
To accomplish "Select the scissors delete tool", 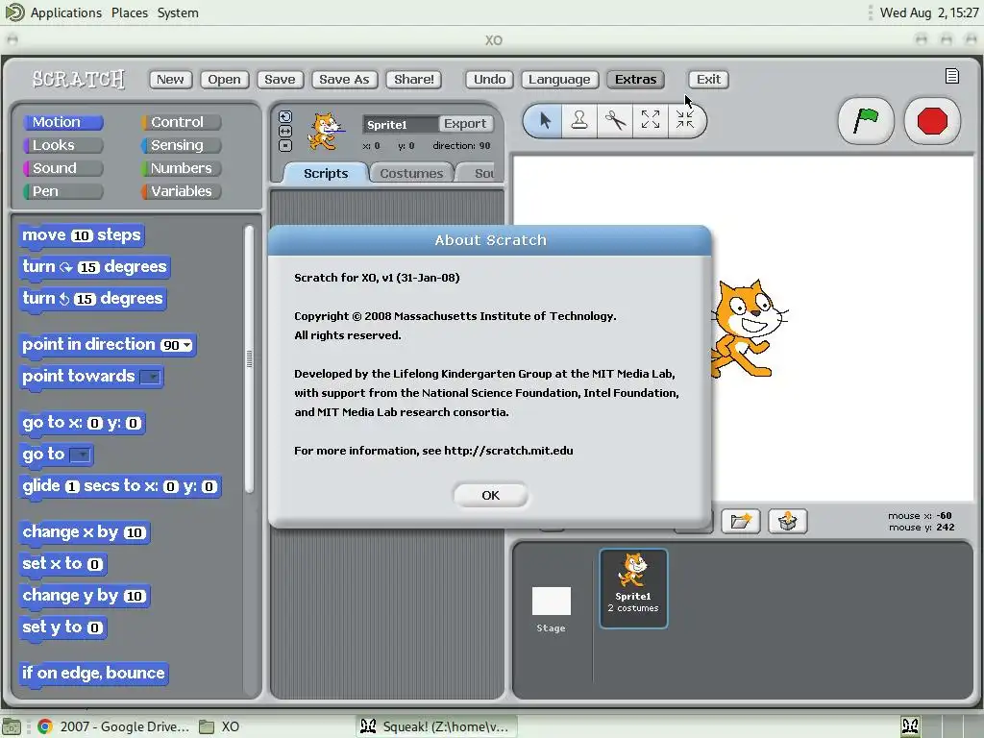I will point(615,120).
